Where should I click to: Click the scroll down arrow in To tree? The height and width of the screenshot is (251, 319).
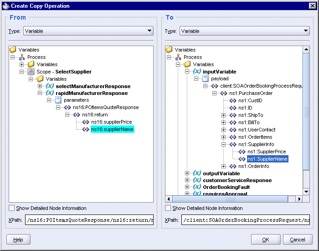[x=306, y=192]
